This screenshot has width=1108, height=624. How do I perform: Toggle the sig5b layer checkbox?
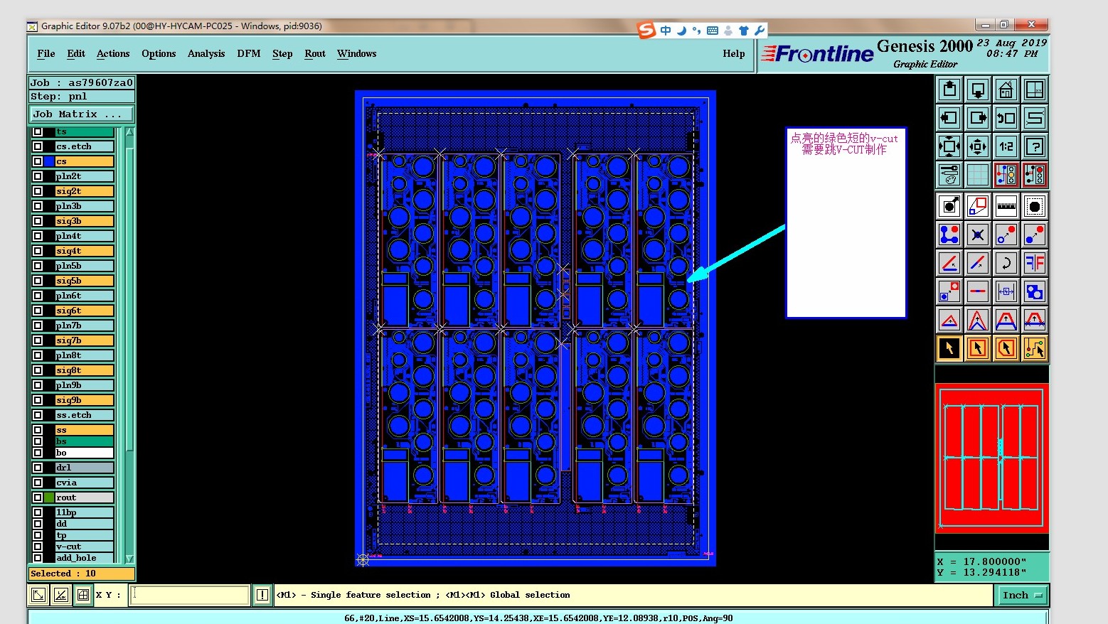point(38,281)
